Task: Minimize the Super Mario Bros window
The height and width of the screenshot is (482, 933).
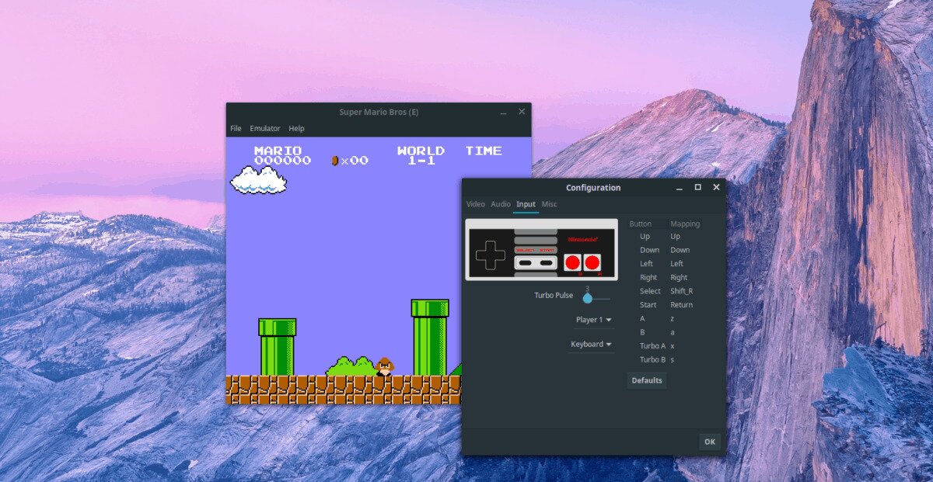Action: pyautogui.click(x=503, y=113)
